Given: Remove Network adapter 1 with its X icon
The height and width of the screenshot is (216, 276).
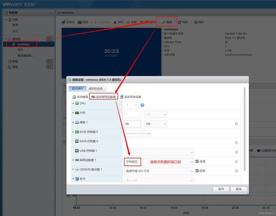Looking at the screenshot, I should [x=236, y=161].
